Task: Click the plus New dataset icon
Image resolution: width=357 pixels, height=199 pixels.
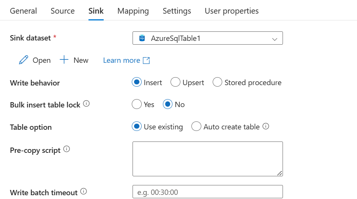Action: click(64, 60)
